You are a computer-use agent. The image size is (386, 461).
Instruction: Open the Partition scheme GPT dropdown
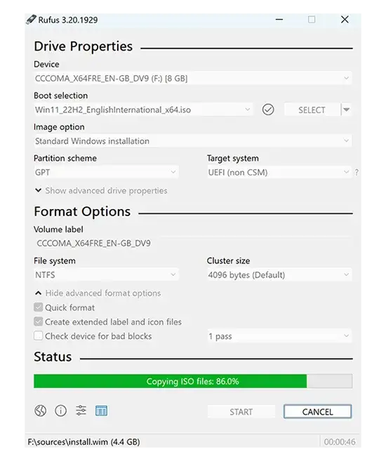(106, 172)
